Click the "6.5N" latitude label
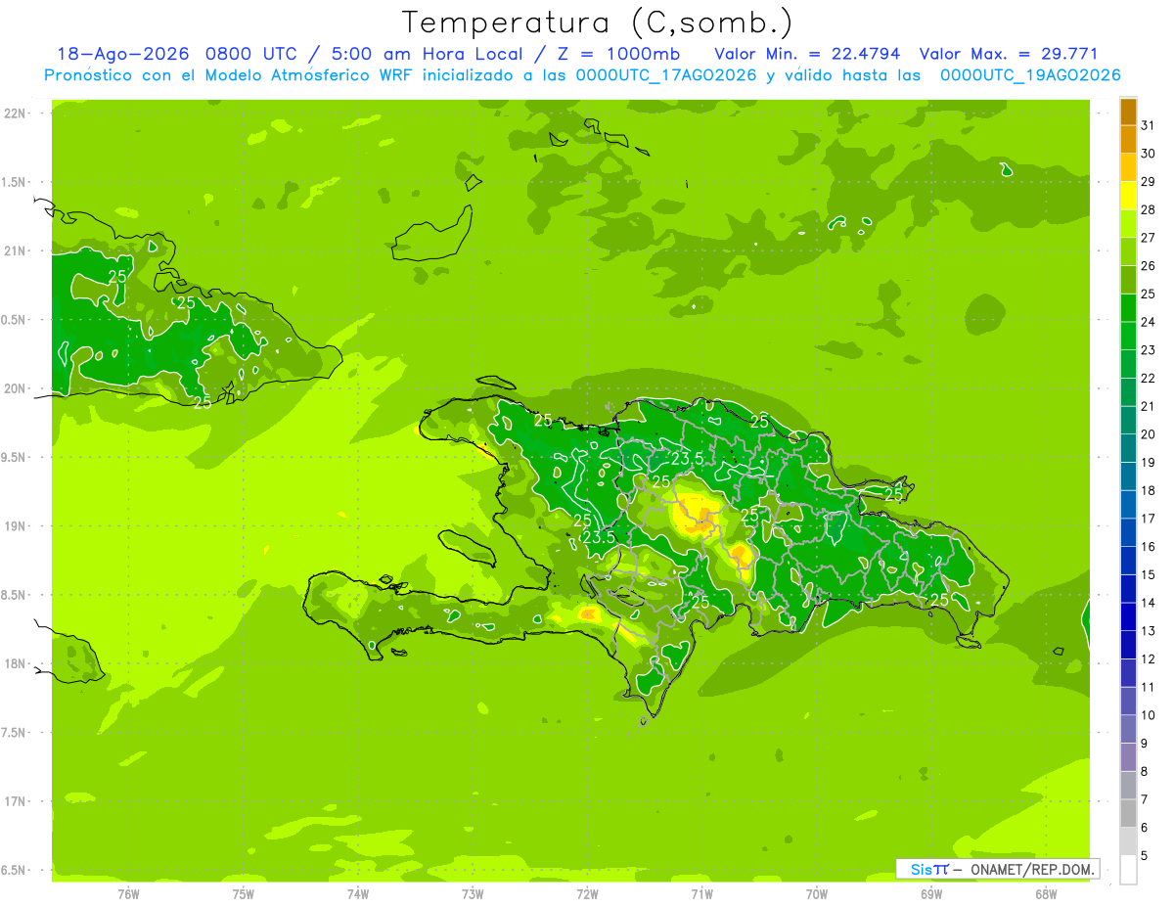1174x907 pixels. (16, 870)
